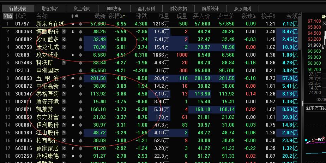The width and height of the screenshot is (326, 163).
Task: Select the 康龙化成 stock name
Action: pyautogui.click(x=47, y=47)
